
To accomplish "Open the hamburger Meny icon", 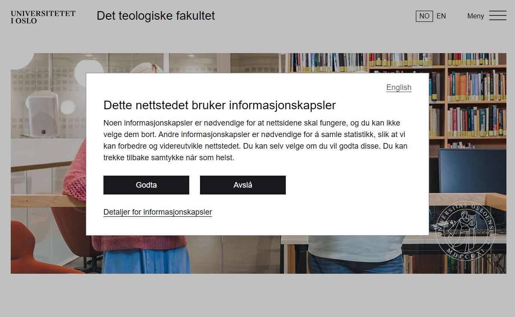I will pos(498,16).
